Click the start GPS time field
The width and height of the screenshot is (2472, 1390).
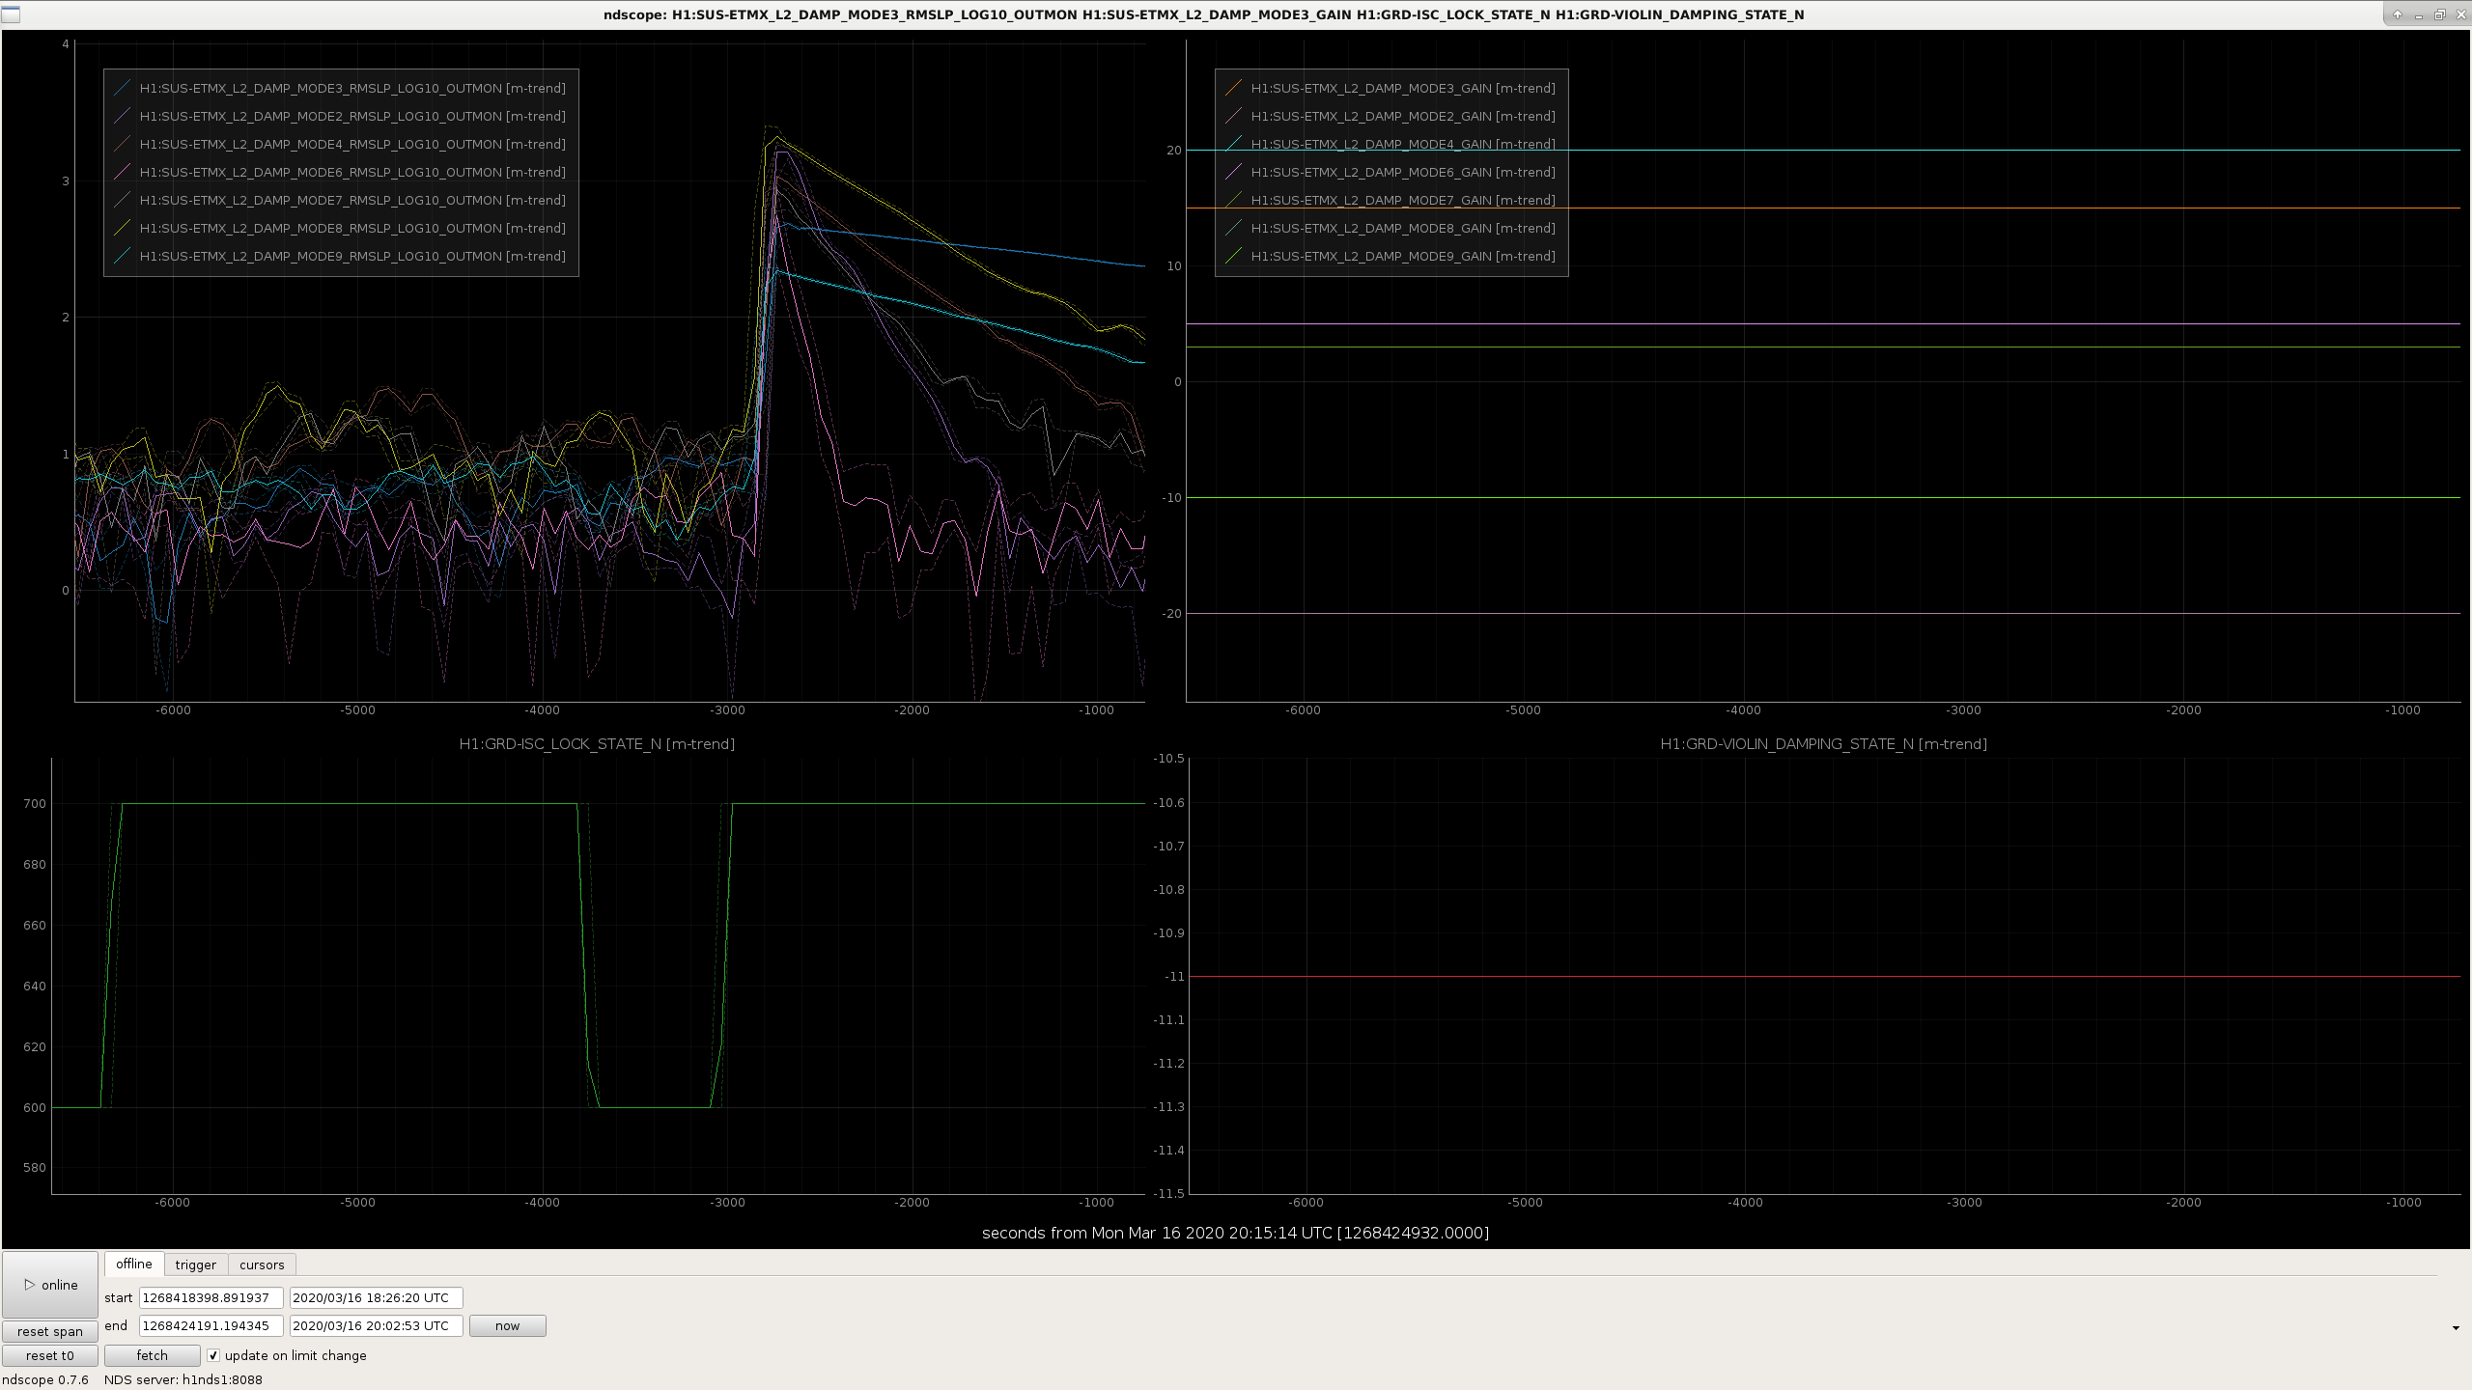click(211, 1297)
